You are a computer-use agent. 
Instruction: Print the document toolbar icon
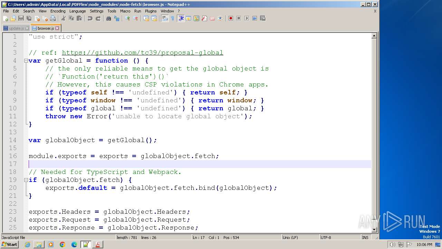53,18
